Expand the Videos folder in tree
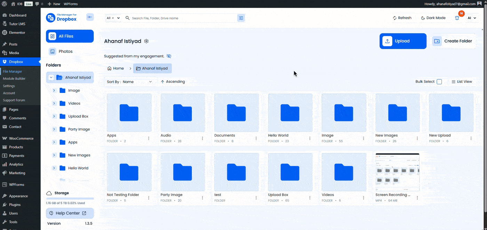The height and width of the screenshot is (230, 487). (x=54, y=103)
